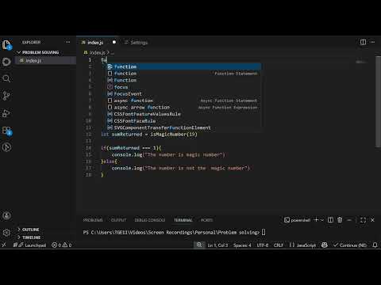The width and height of the screenshot is (381, 285).
Task: Choose the 'focus' suggestion
Action: tap(183, 87)
